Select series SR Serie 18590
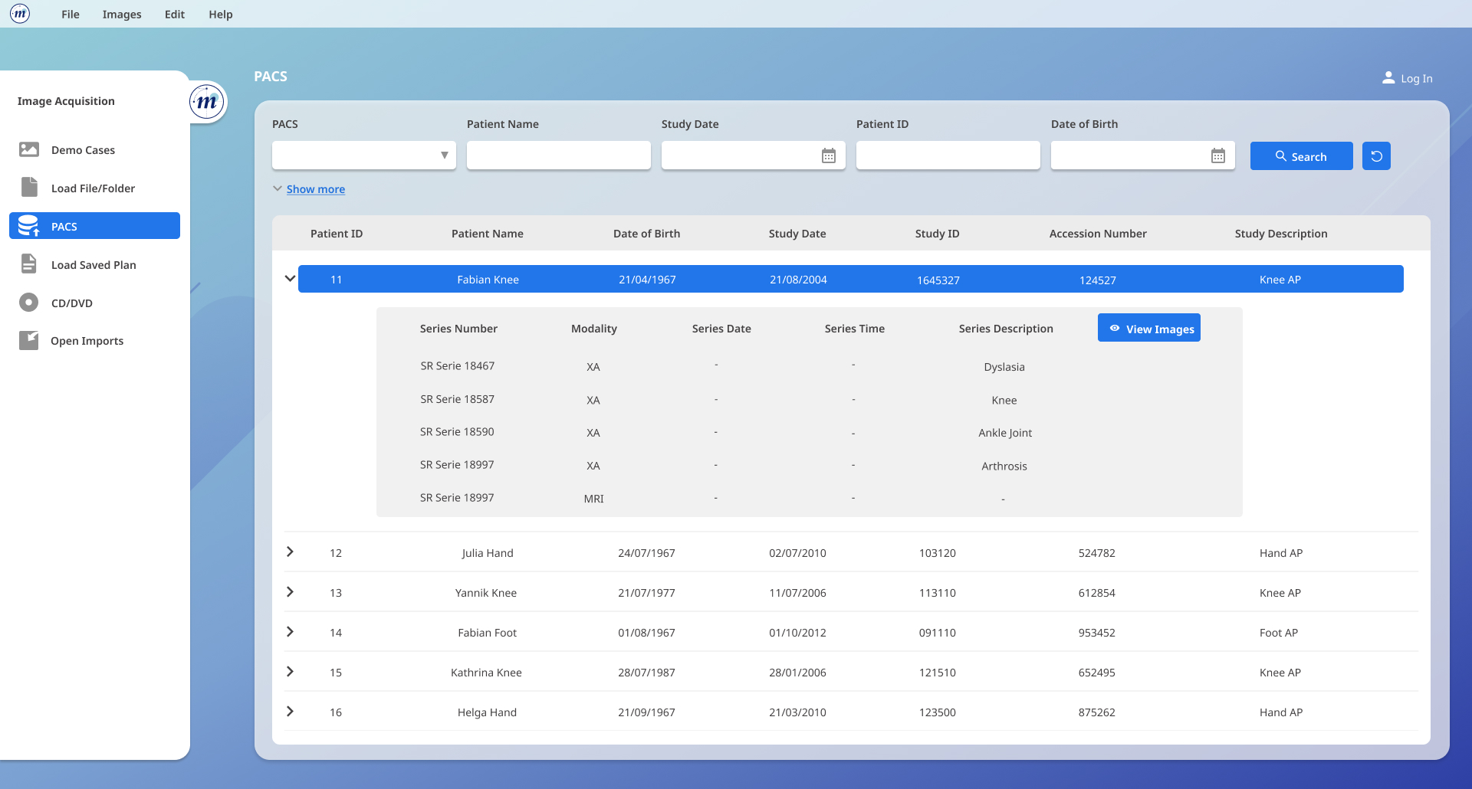Viewport: 1472px width, 789px height. [457, 432]
